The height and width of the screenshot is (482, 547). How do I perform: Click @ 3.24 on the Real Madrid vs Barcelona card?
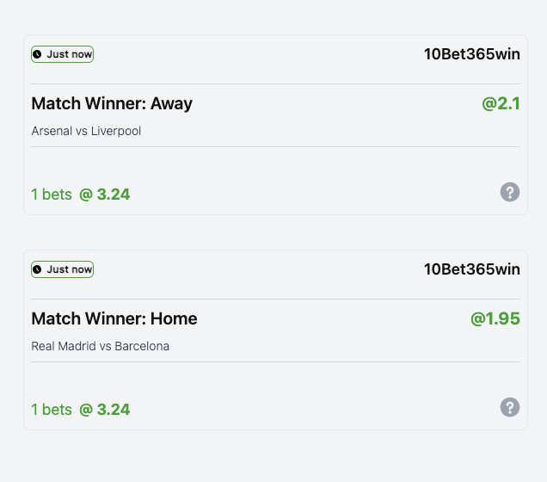[105, 410]
